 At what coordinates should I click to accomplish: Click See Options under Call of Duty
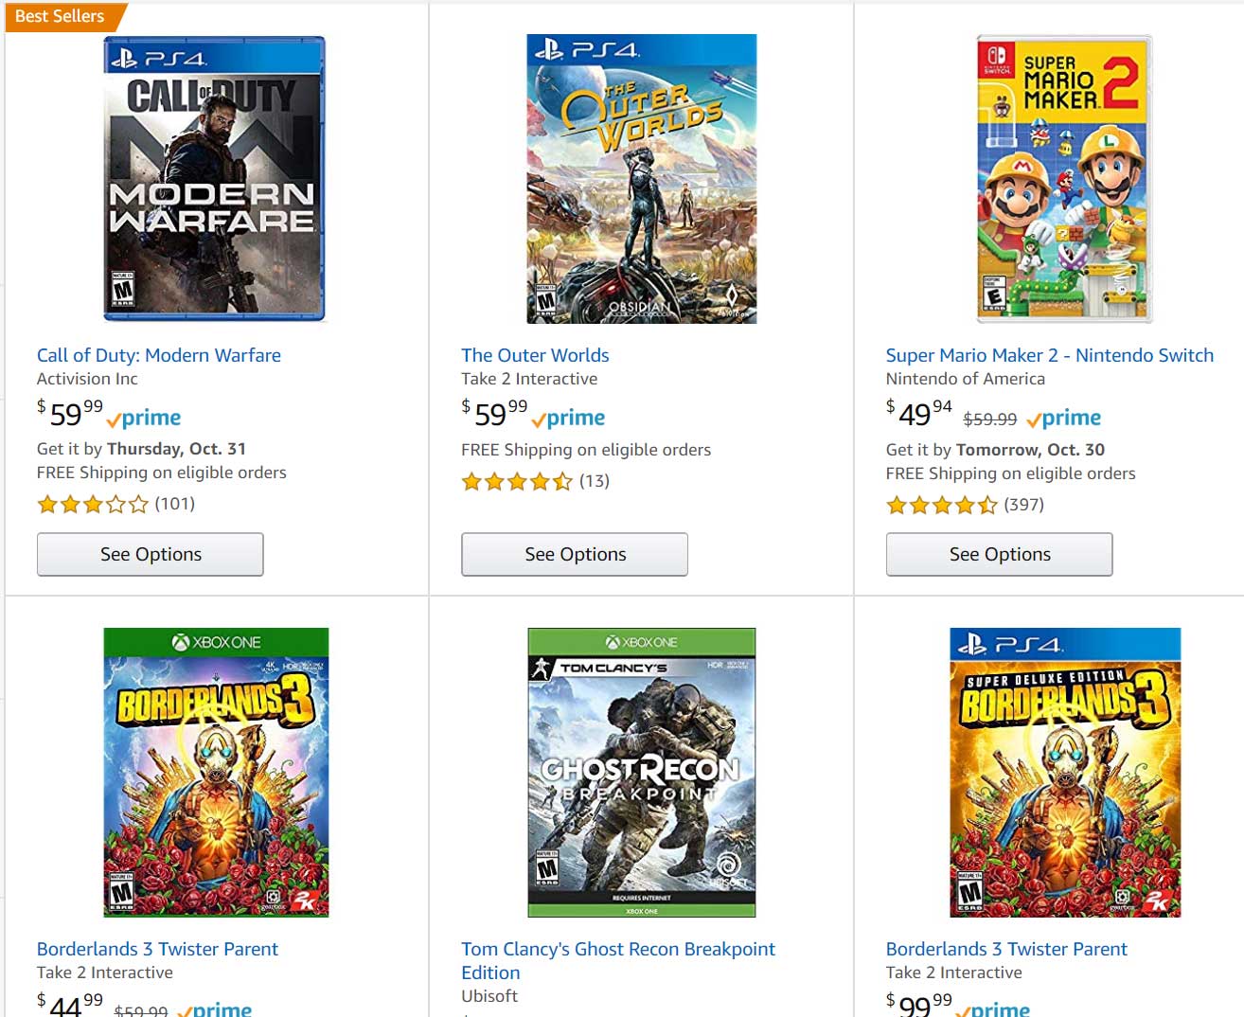point(151,554)
